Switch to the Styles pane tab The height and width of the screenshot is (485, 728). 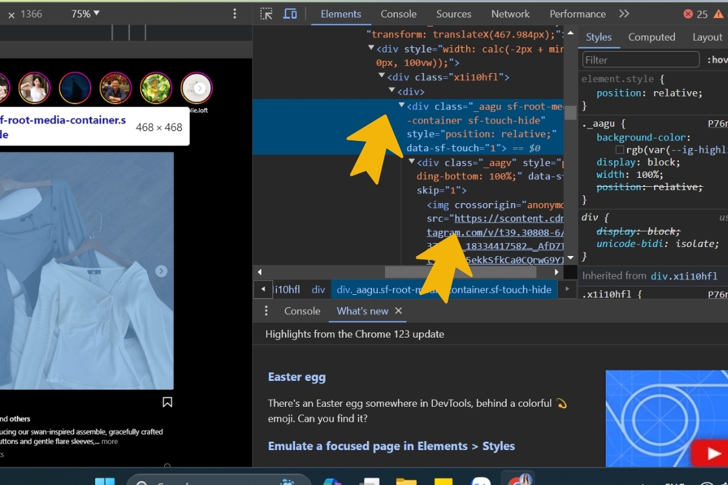599,37
